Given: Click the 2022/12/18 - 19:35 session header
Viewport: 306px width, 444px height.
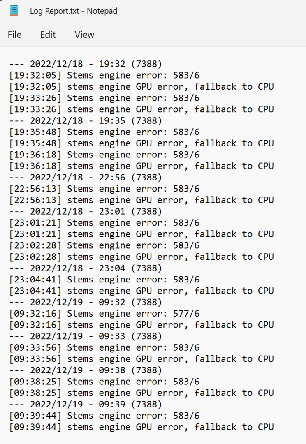Looking at the screenshot, I should 86,120.
